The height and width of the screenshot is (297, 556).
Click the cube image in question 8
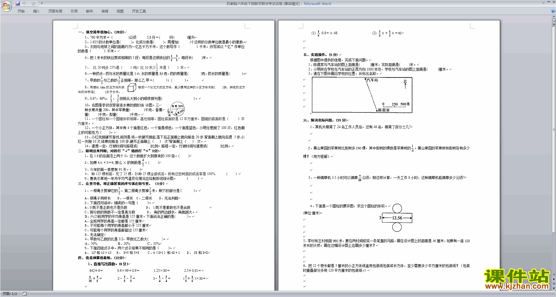click(132, 88)
